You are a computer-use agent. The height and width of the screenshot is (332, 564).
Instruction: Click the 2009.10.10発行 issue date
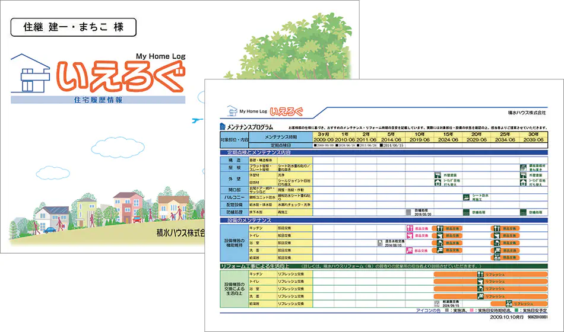coord(507,318)
